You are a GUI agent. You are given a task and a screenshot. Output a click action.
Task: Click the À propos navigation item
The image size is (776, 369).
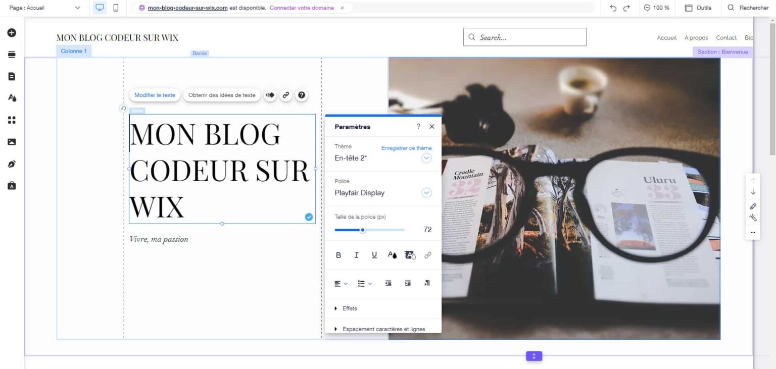click(x=696, y=38)
